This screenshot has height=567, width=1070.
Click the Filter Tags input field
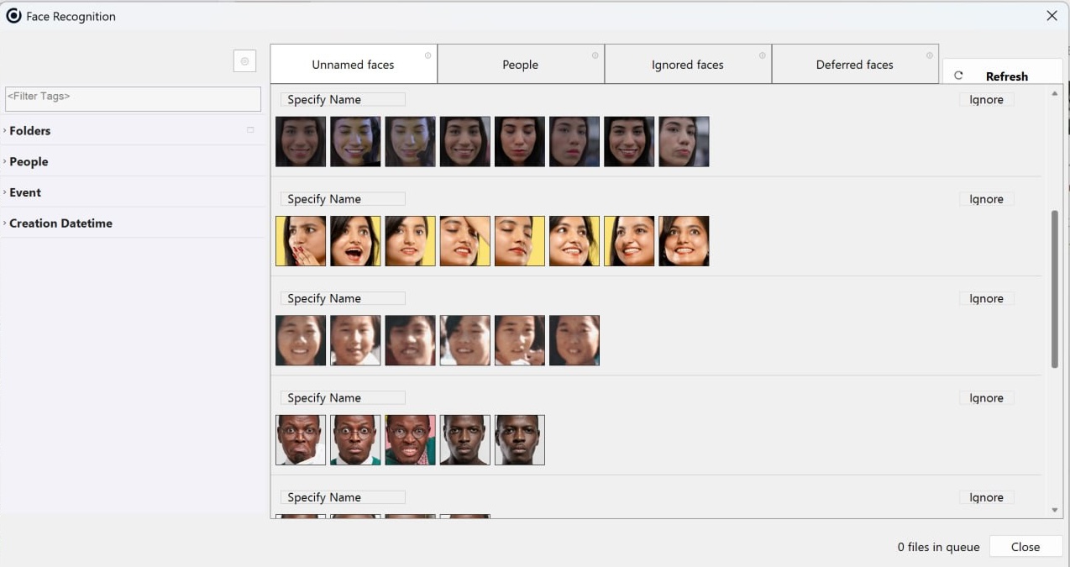tap(133, 98)
